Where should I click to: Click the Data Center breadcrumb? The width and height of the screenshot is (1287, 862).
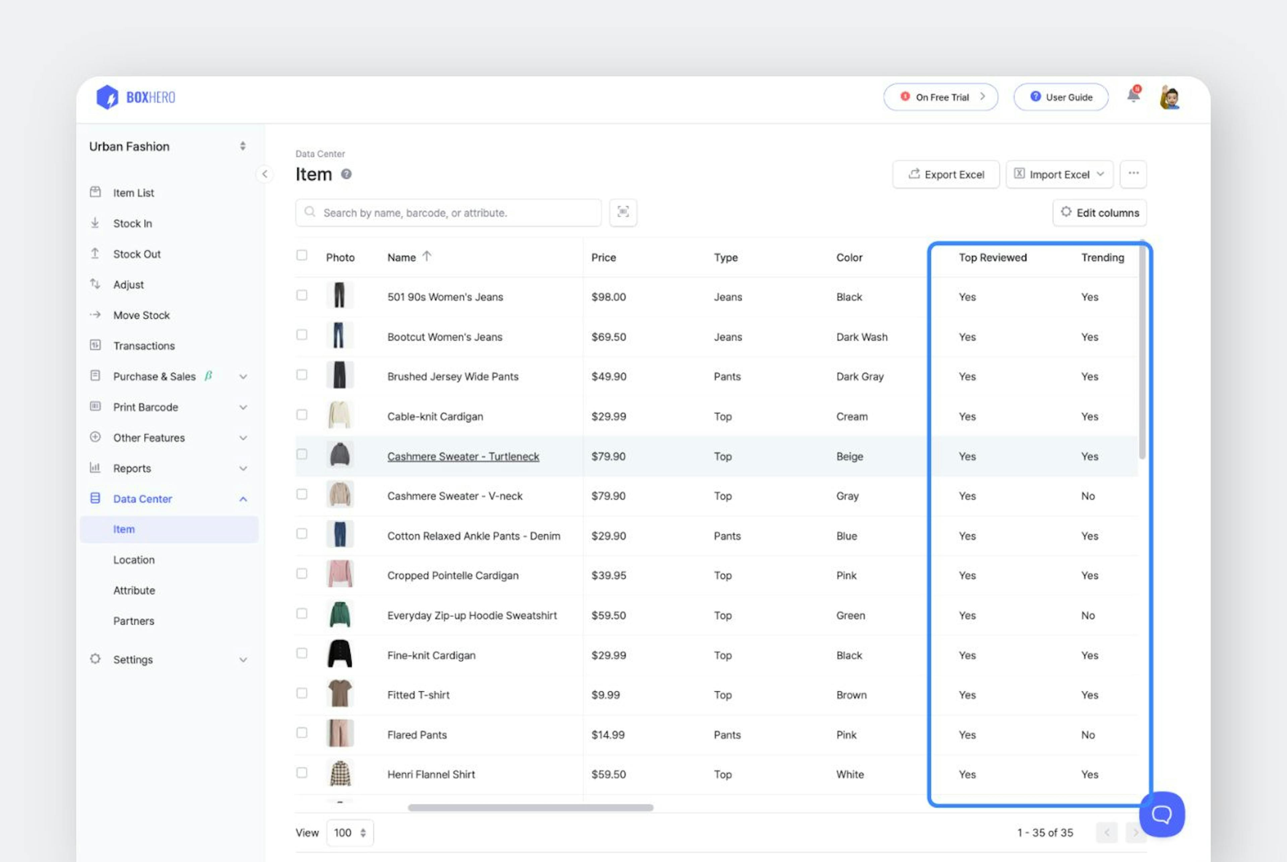[x=320, y=154]
